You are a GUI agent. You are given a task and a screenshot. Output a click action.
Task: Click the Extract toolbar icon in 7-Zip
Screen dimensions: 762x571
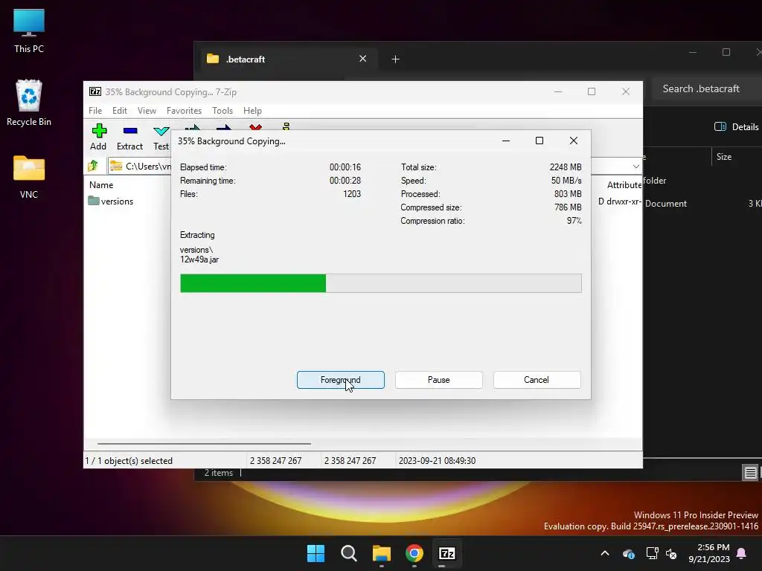[129, 137]
